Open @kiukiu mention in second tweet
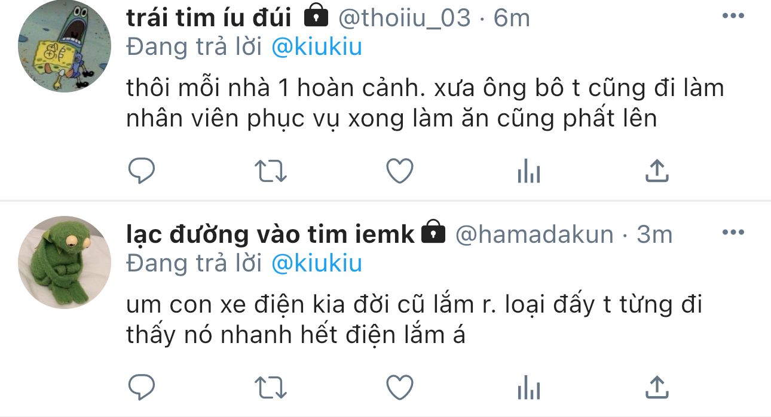The image size is (771, 417). tap(317, 263)
